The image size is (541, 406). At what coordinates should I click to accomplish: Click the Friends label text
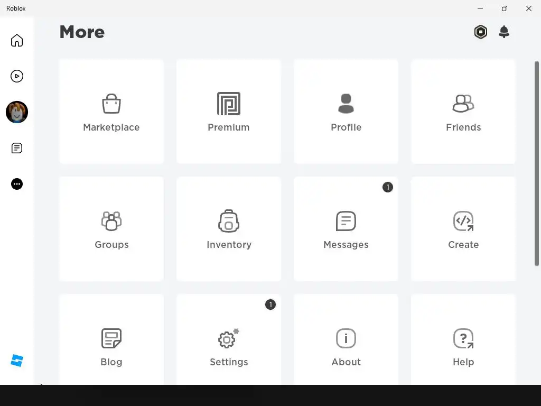pos(463,127)
